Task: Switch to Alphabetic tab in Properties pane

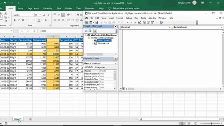Action: (x=89, y=67)
